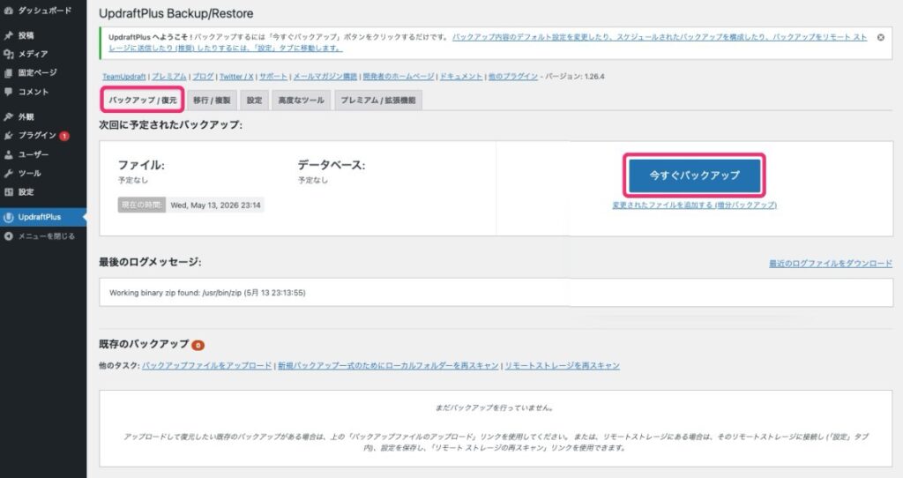Image resolution: width=903 pixels, height=478 pixels.
Task: Click the comment bubble icon beside コメント
Action: [8, 92]
